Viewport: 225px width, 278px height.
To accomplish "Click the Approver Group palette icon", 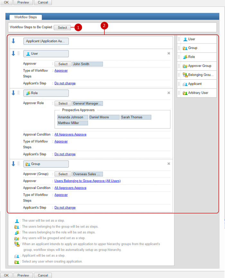I will pos(185,66).
